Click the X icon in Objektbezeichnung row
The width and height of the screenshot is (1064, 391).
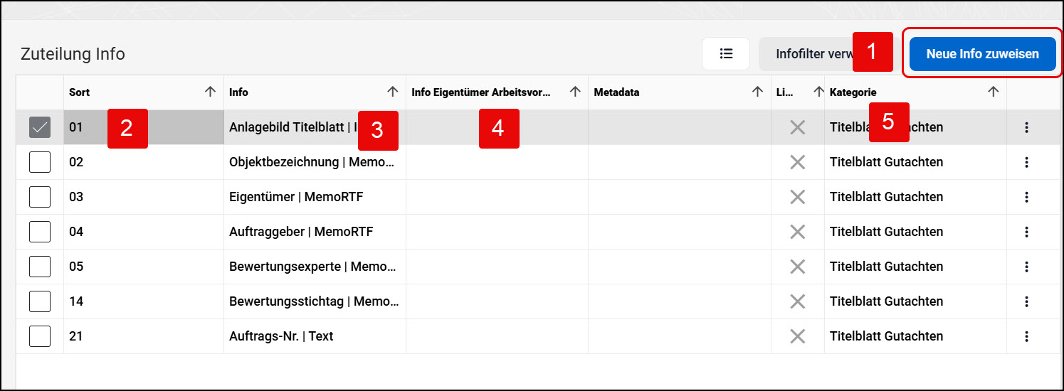click(x=798, y=162)
